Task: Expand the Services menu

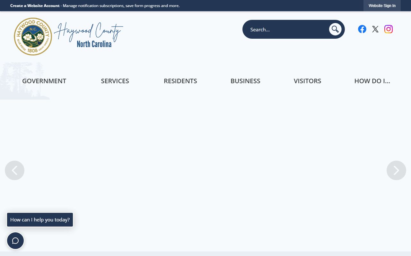Action: [x=115, y=81]
